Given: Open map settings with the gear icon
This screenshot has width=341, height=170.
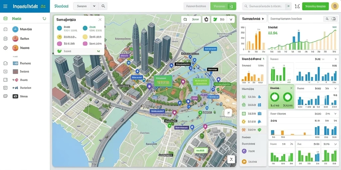Looking at the screenshot, I should 206,20.
